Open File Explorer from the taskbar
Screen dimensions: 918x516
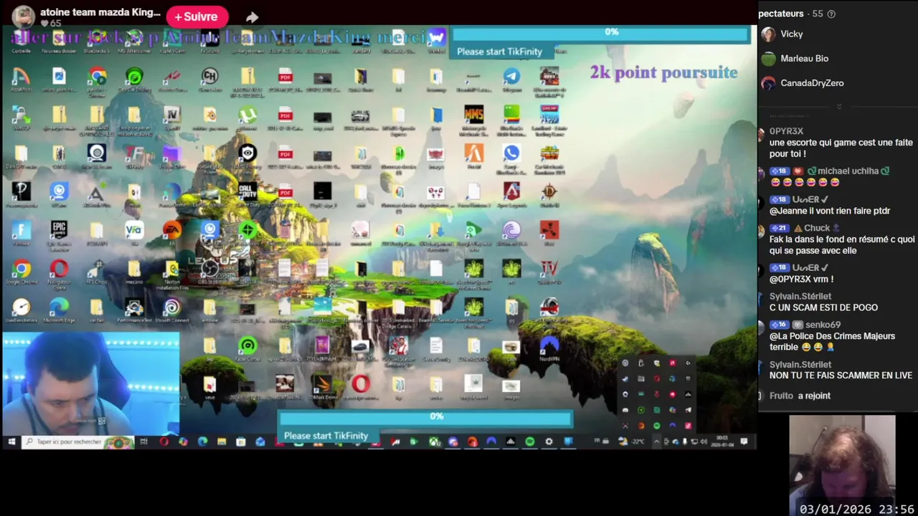pos(222,442)
